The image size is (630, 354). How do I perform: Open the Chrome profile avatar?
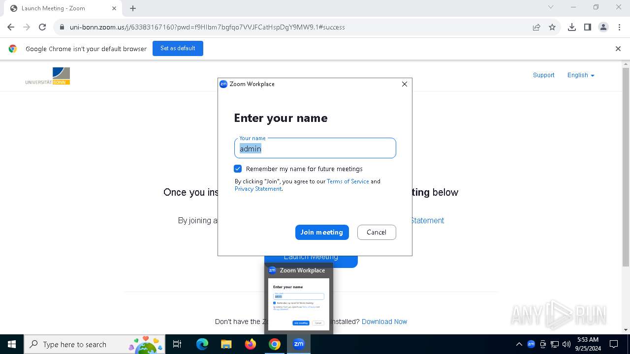(x=603, y=27)
